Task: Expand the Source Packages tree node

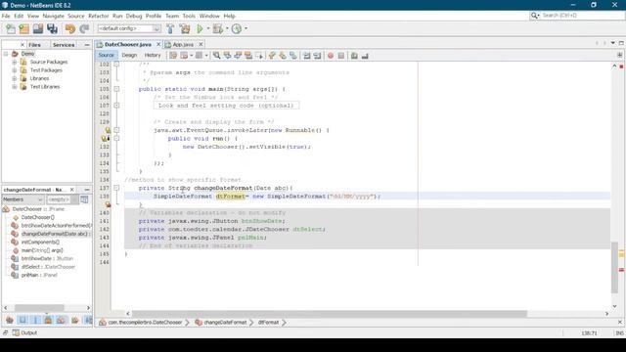Action: [x=15, y=62]
